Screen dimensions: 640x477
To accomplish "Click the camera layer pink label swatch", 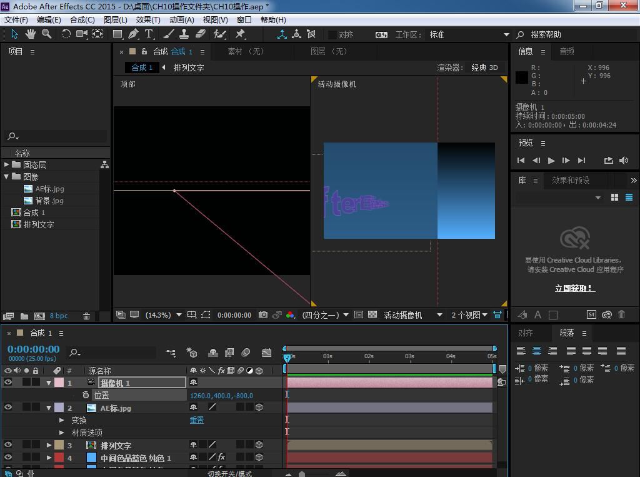I will coord(59,383).
